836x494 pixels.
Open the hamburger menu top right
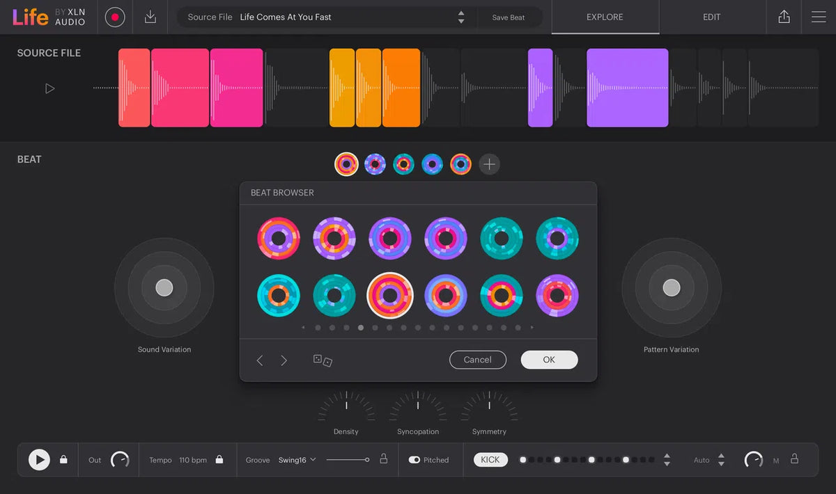tap(819, 17)
